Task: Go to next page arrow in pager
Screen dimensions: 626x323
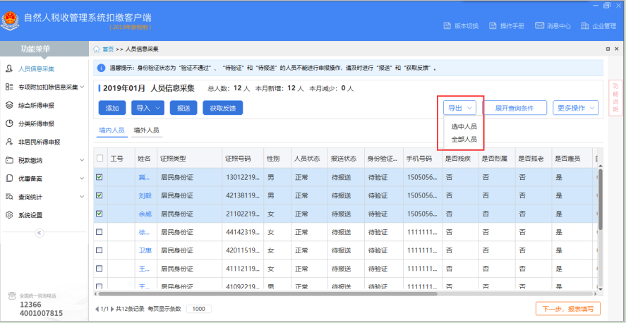Action: click(x=113, y=309)
